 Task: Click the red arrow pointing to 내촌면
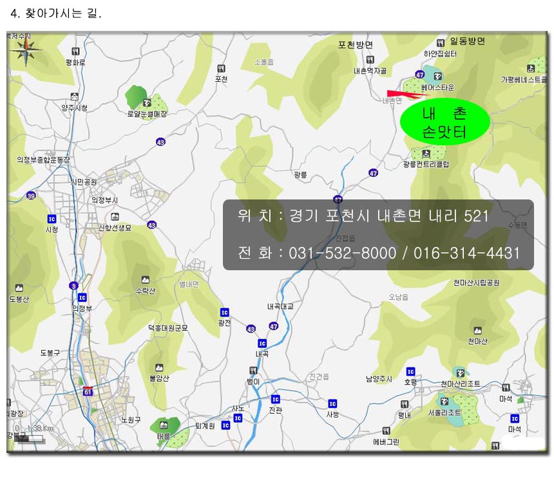coord(399,94)
